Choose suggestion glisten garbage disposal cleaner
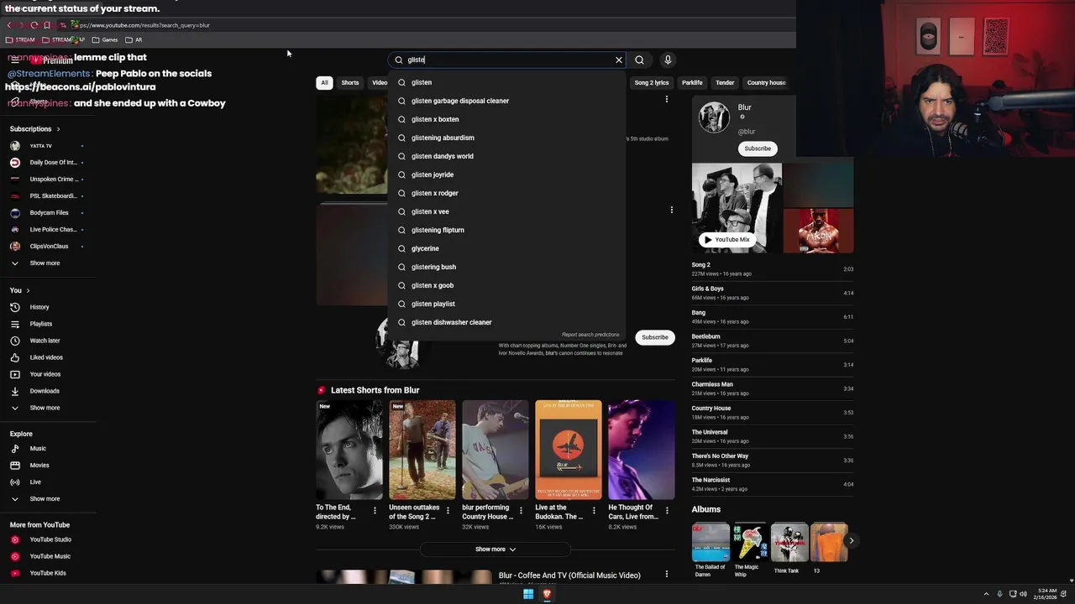The height and width of the screenshot is (604, 1075). point(506,101)
